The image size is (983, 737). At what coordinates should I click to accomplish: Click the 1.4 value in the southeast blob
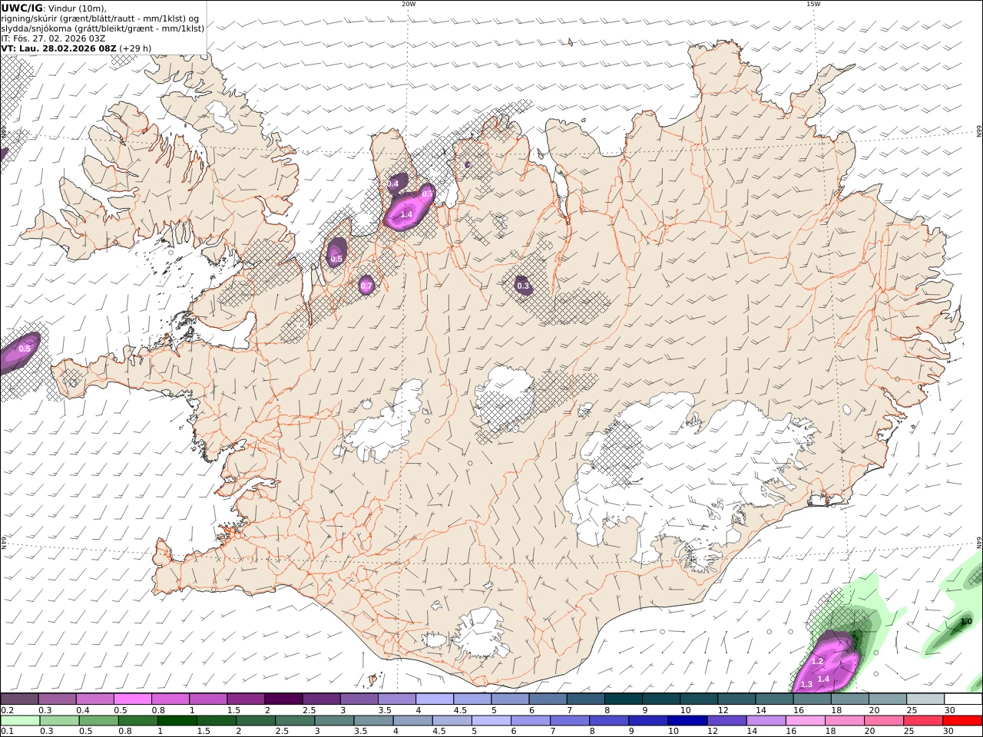pyautogui.click(x=823, y=679)
